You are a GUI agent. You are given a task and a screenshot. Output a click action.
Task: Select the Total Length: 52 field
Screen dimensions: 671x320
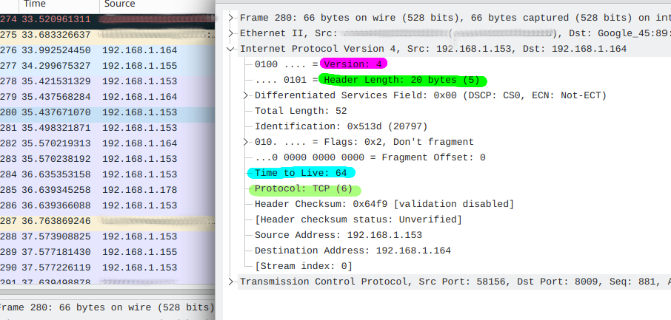(x=301, y=111)
